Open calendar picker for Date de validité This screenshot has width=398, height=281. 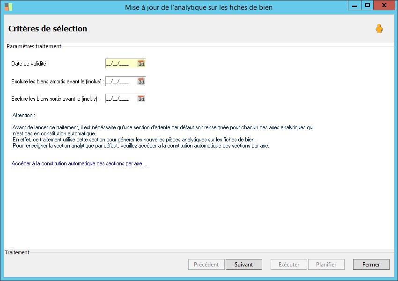click(141, 64)
